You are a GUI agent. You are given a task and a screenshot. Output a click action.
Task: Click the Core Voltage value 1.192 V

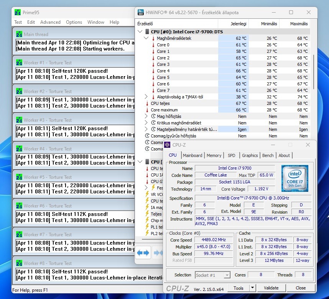click(x=261, y=189)
